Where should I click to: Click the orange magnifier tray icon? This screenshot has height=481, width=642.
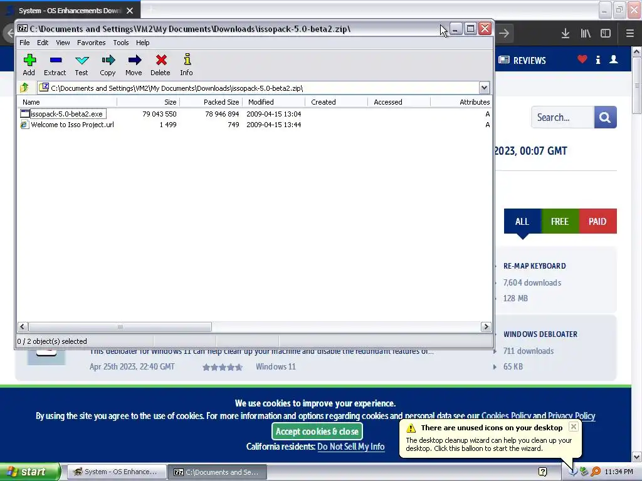click(x=596, y=472)
